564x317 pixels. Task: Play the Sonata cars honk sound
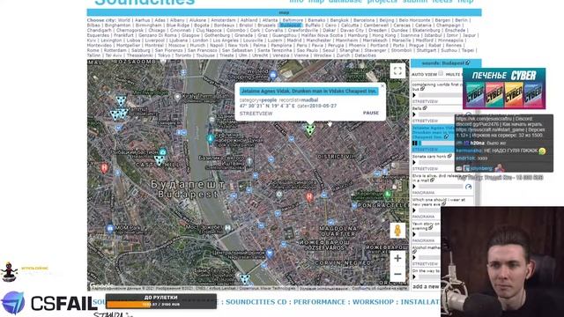(x=414, y=162)
